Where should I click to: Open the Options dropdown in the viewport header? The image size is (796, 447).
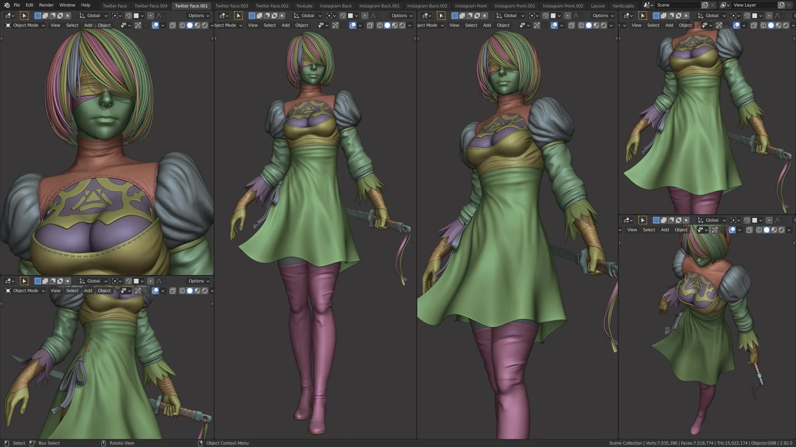(198, 15)
